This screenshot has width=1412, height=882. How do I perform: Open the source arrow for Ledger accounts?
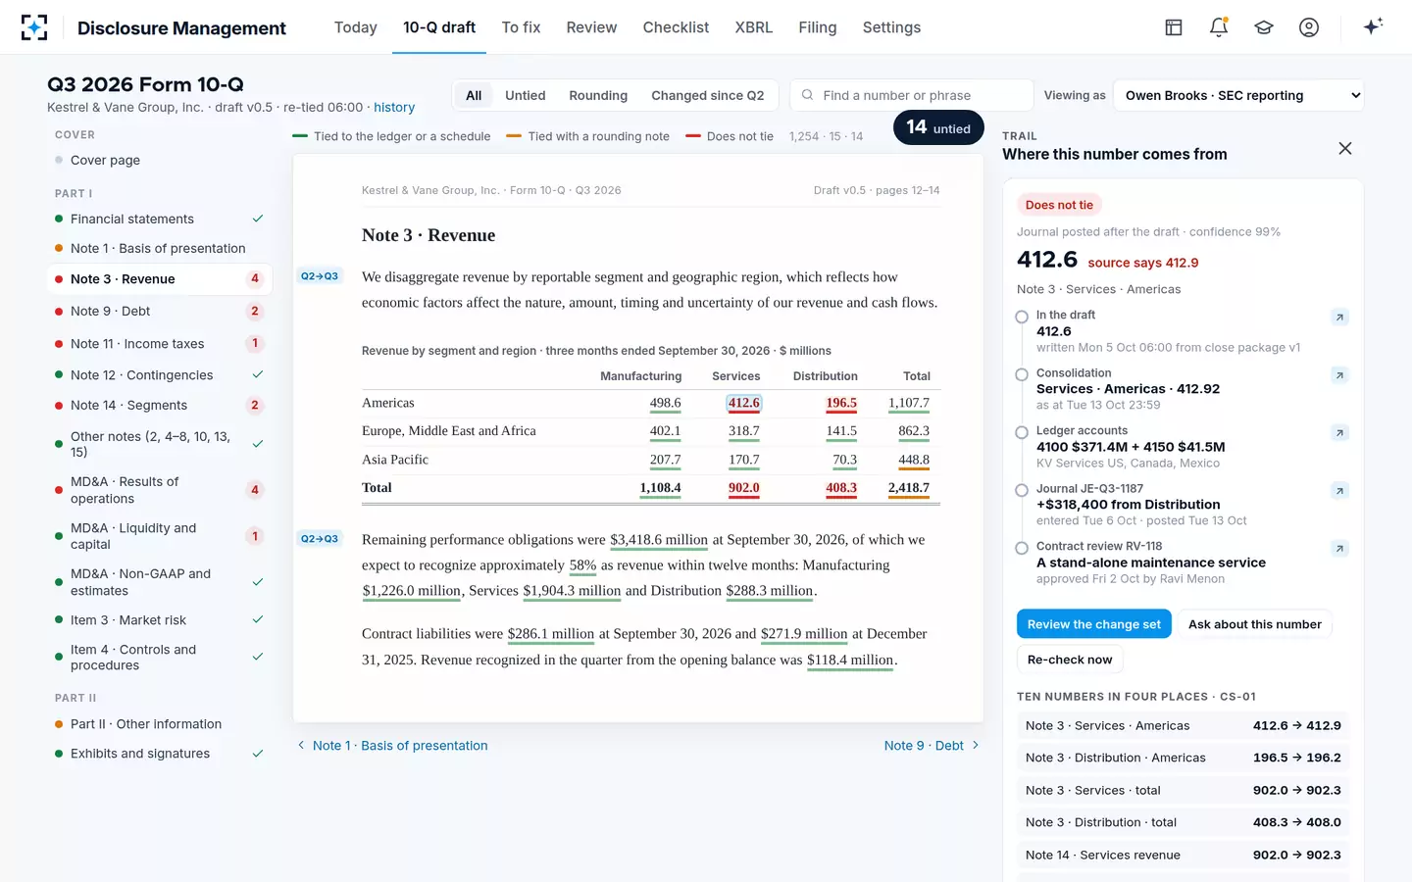1339,433
